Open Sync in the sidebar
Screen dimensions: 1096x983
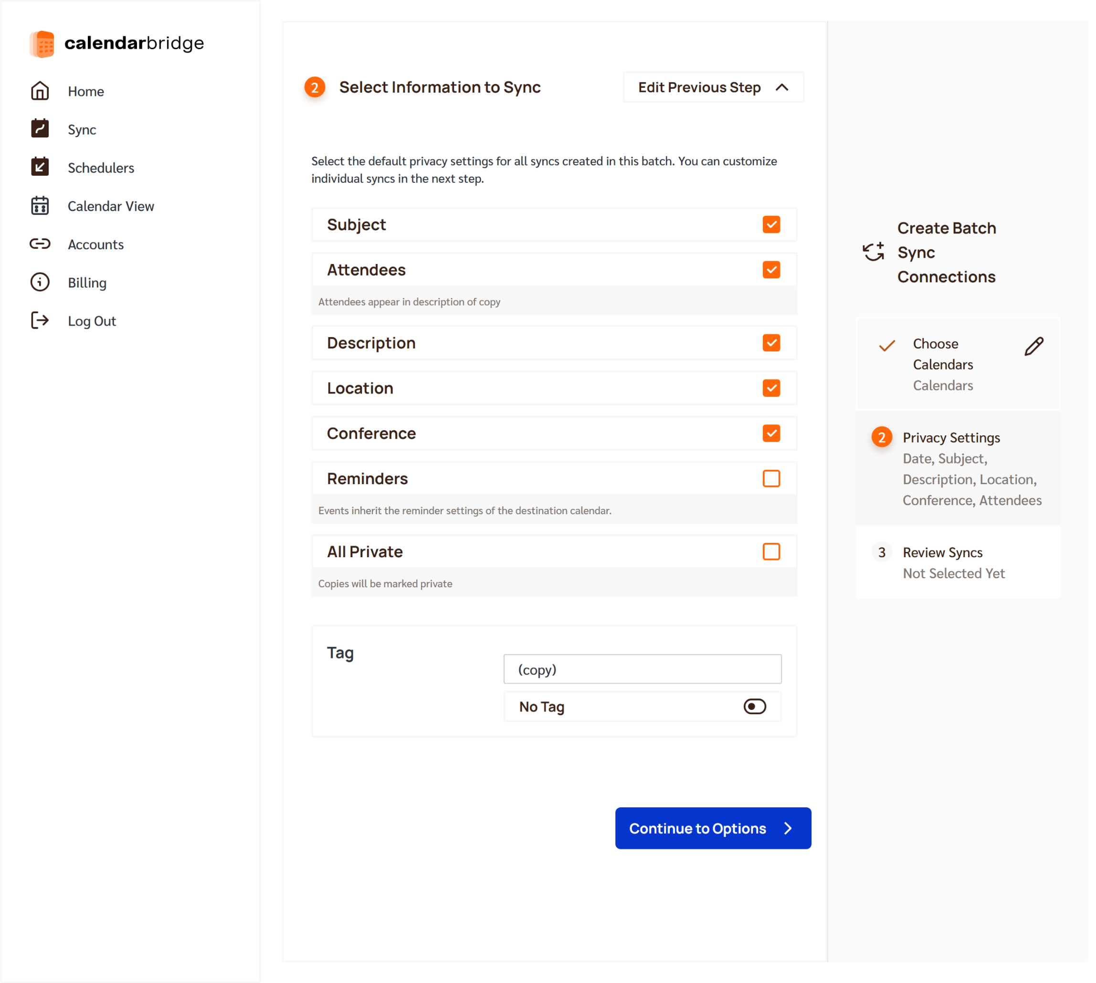[82, 130]
